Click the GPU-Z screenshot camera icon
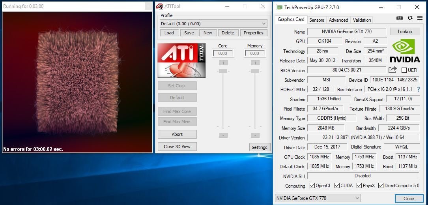 click(399, 18)
